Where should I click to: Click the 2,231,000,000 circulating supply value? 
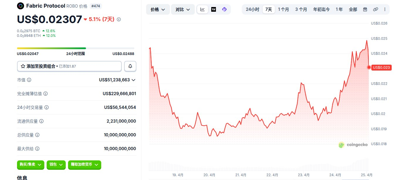pos(121,121)
